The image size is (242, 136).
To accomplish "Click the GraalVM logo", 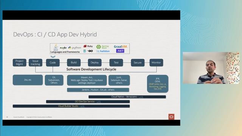I will (120, 46).
